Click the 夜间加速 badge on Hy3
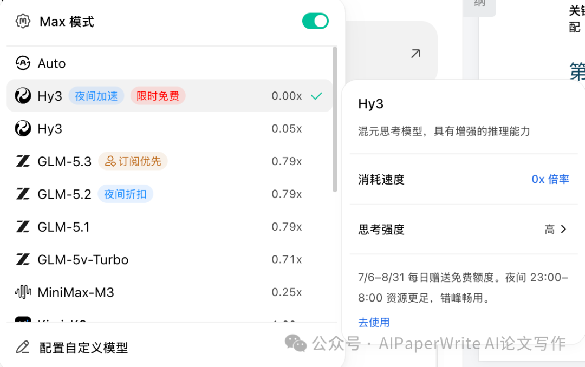The width and height of the screenshot is (585, 367). (96, 96)
